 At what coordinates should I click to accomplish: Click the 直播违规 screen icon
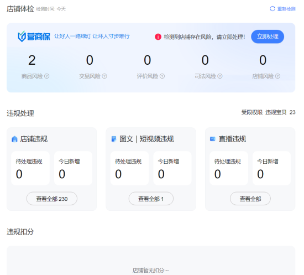click(213, 139)
